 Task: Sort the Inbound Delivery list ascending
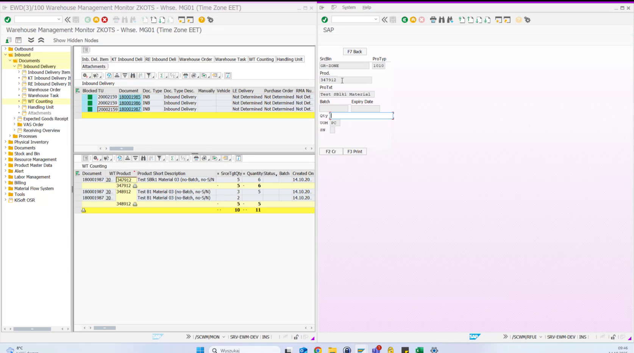pos(117,75)
